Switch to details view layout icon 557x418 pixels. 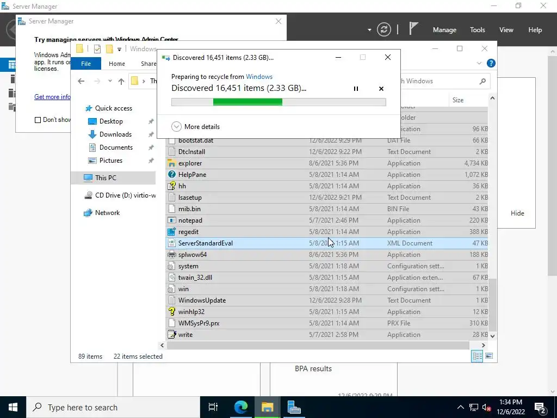[477, 356]
